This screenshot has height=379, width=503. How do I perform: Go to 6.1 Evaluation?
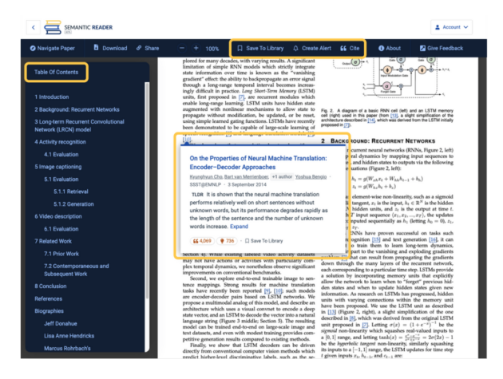click(61, 229)
